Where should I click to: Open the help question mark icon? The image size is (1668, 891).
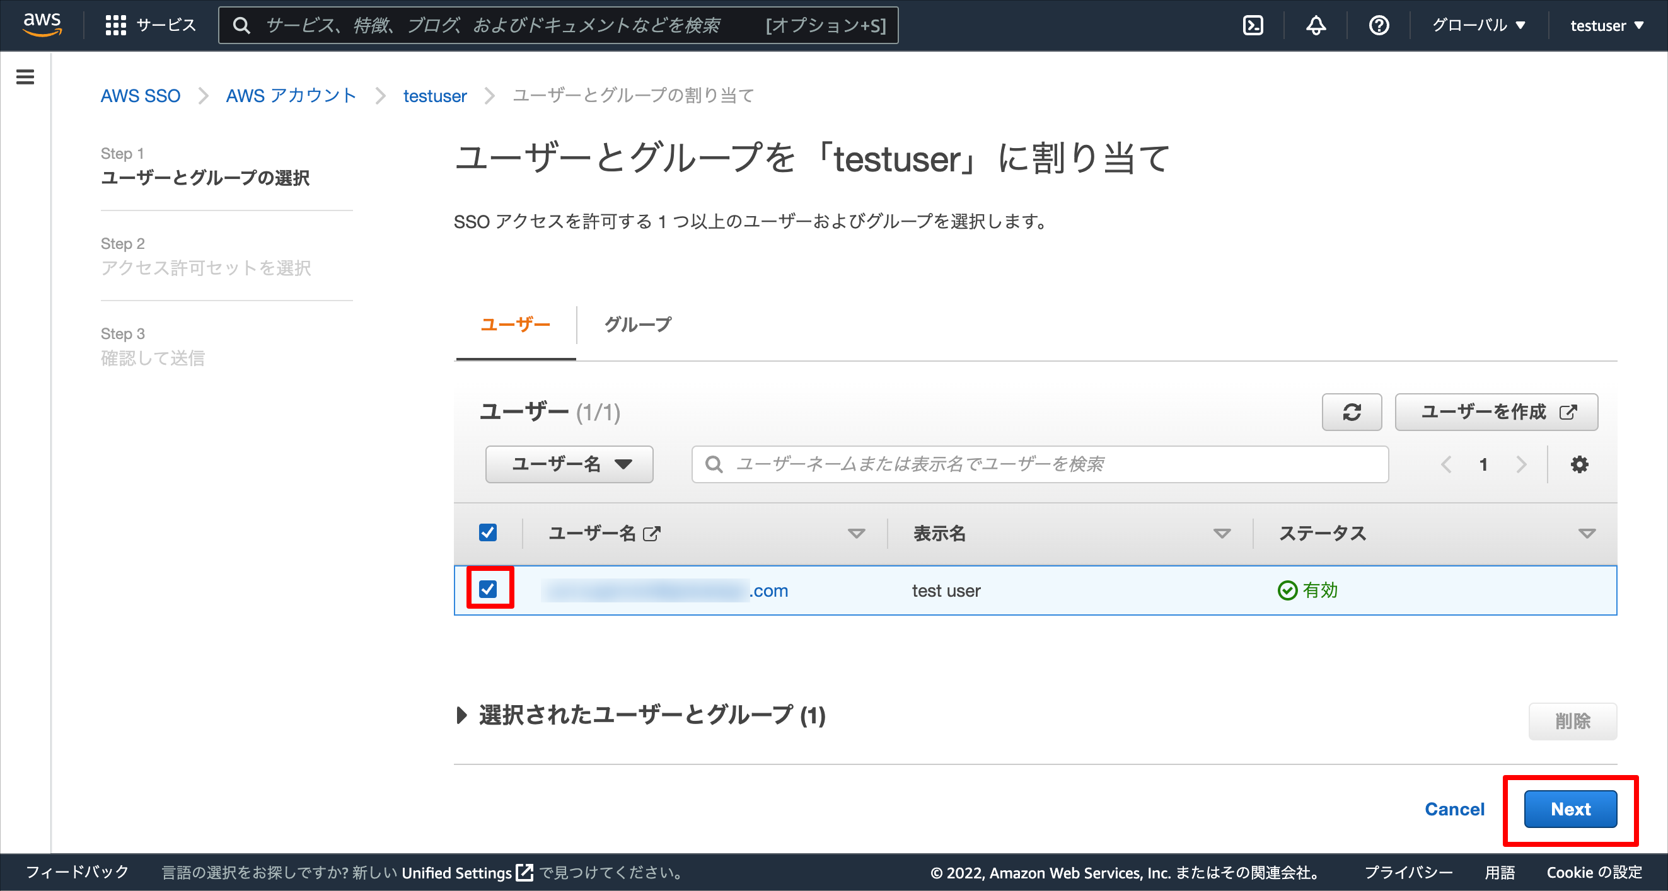pyautogui.click(x=1379, y=25)
